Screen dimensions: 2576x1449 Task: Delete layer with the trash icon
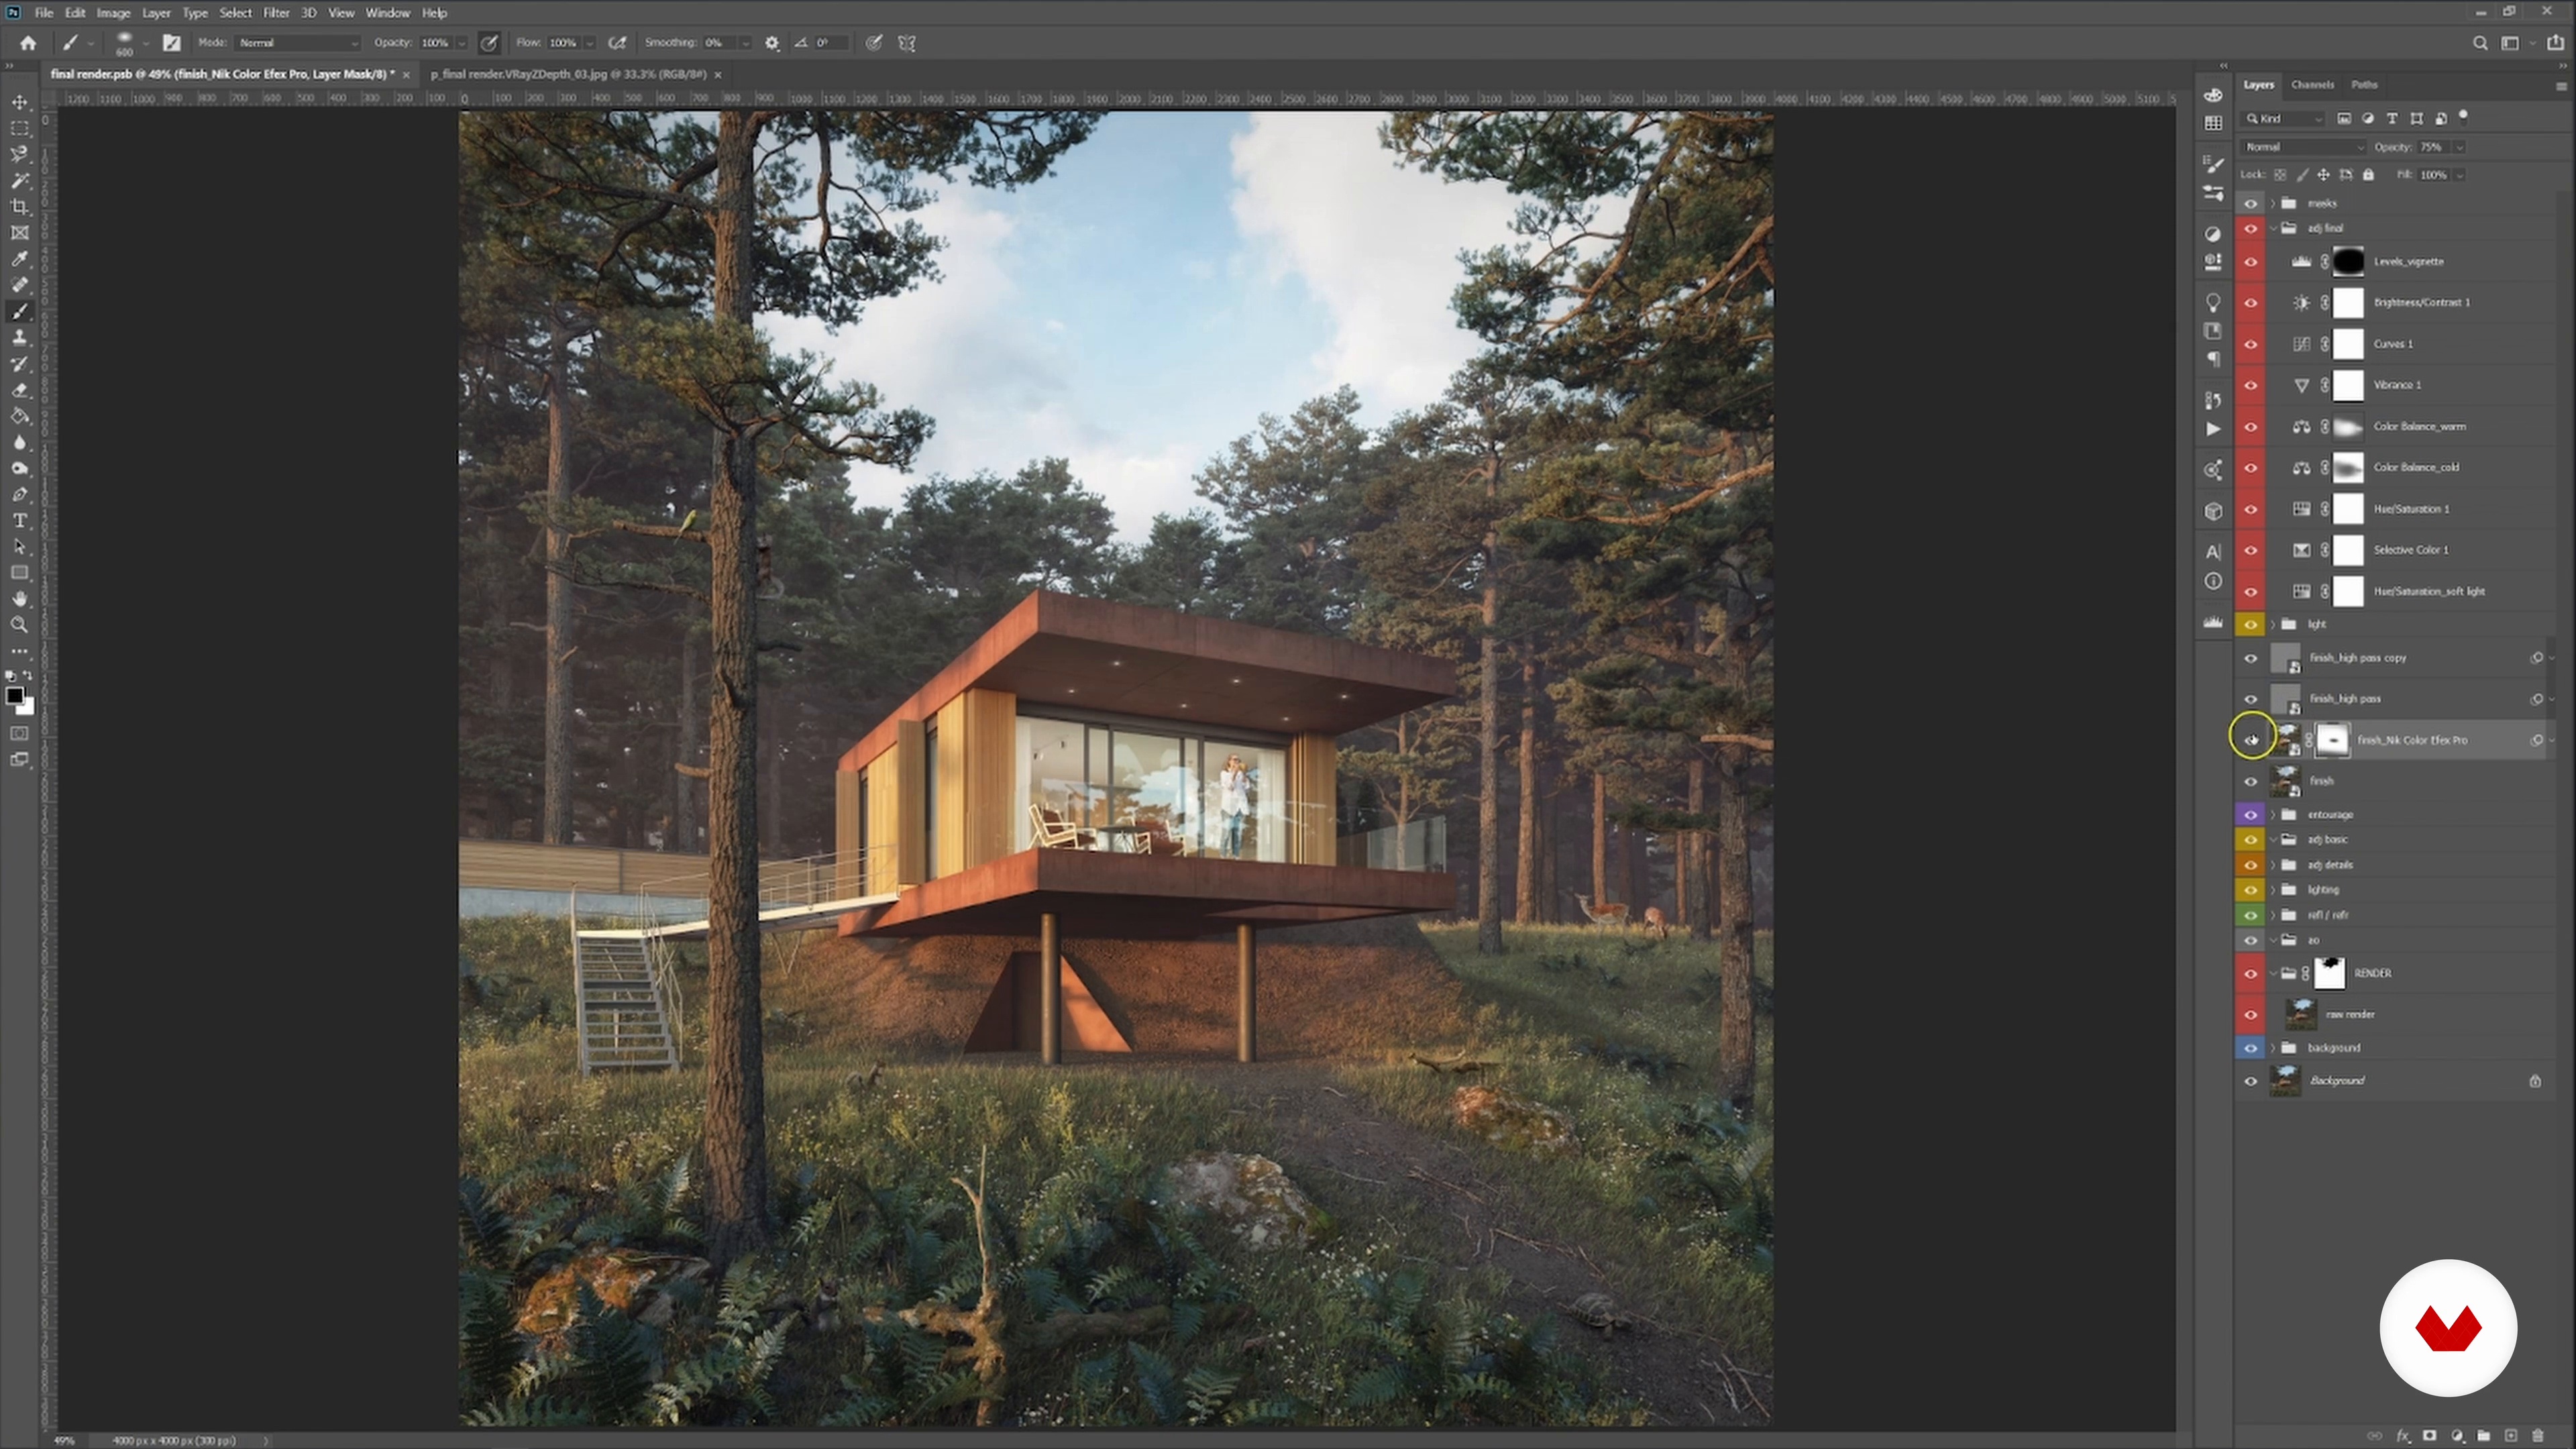[2538, 1436]
